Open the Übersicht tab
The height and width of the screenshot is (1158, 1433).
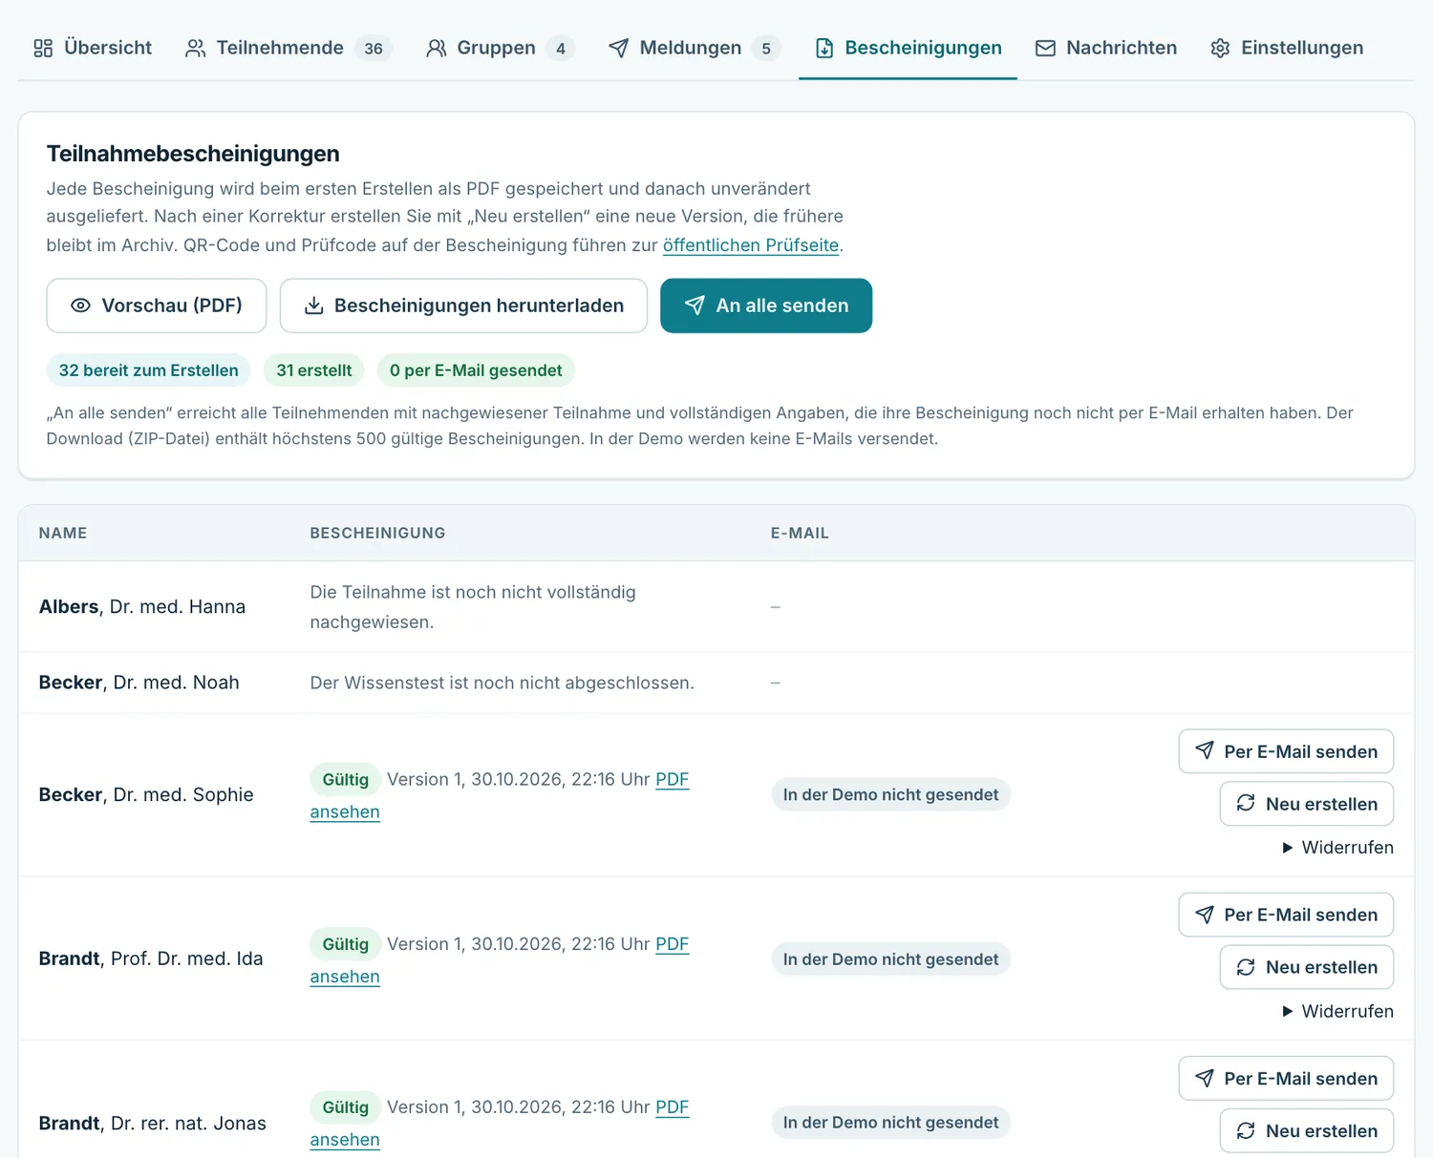point(93,48)
